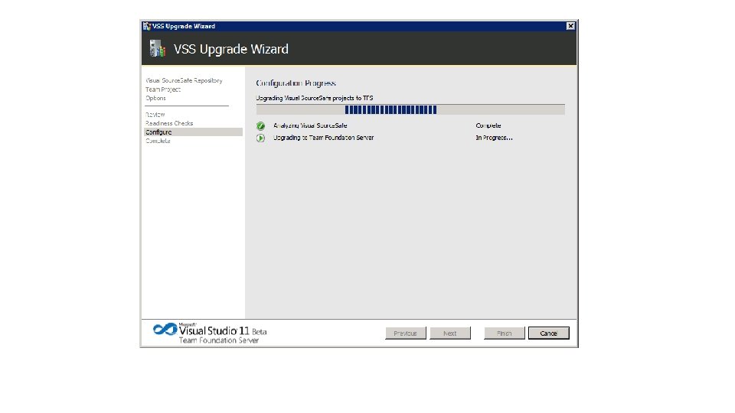Click the In Progress... status text
Image resolution: width=735 pixels, height=413 pixels.
coord(494,138)
